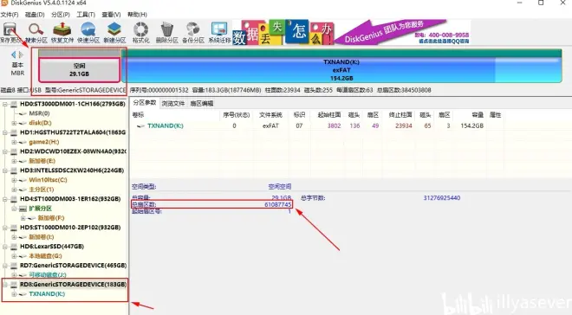
Task: Open the 工具(T) menu
Action: click(86, 15)
